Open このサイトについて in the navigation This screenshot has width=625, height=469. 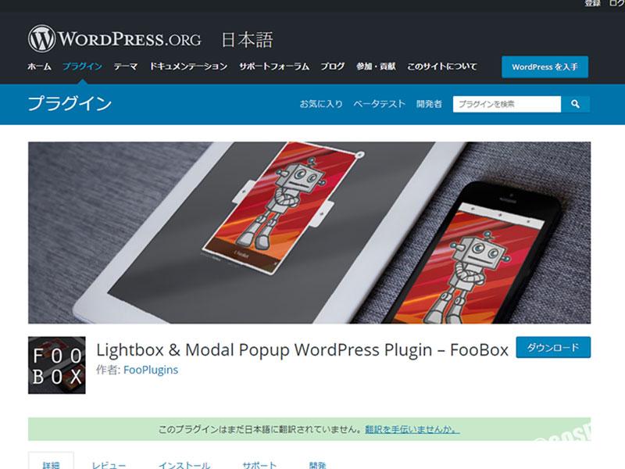point(442,66)
